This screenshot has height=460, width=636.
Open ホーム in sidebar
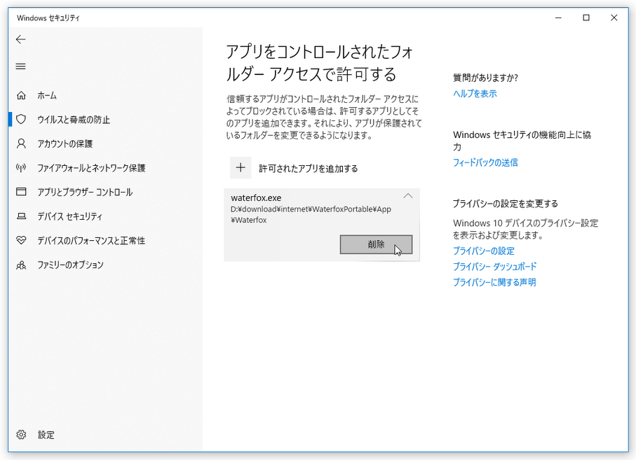pos(47,95)
